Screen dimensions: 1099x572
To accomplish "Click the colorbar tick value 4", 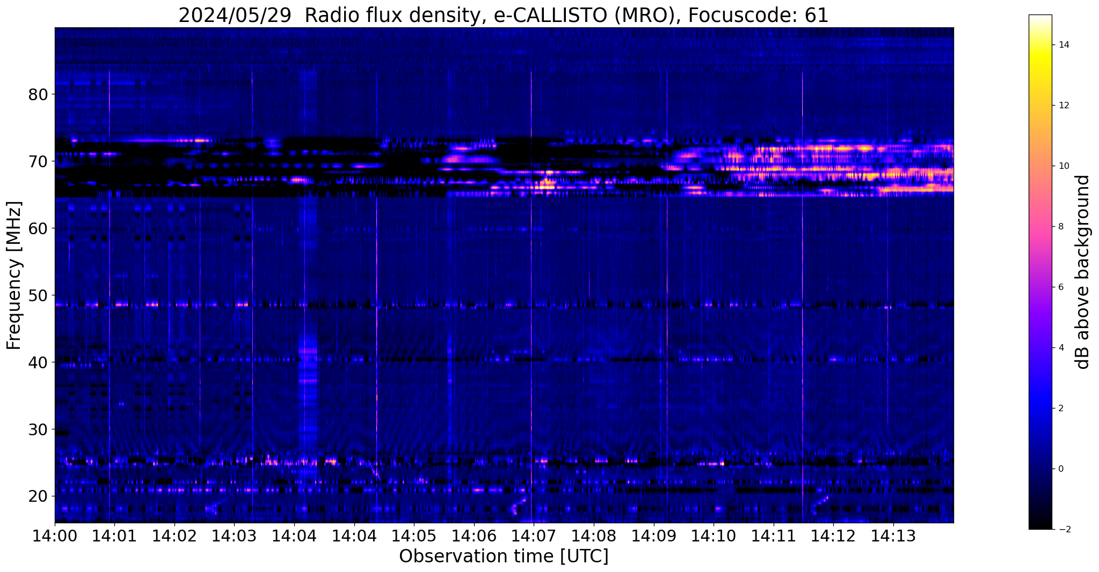I will tap(1060, 348).
